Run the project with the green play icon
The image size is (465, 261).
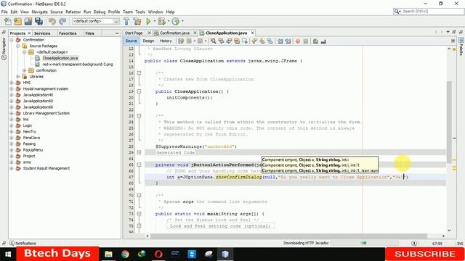pyautogui.click(x=148, y=21)
